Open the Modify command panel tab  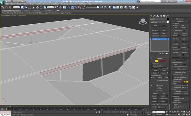(x=154, y=16)
